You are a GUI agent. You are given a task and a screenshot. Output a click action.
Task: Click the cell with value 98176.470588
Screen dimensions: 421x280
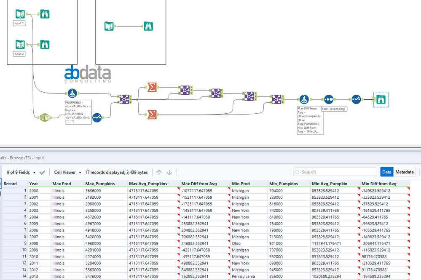pos(385,257)
